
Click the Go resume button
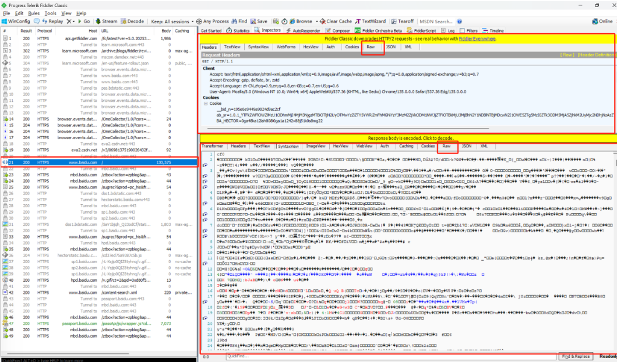point(84,21)
